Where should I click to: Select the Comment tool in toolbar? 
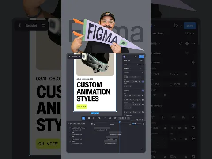110,118
